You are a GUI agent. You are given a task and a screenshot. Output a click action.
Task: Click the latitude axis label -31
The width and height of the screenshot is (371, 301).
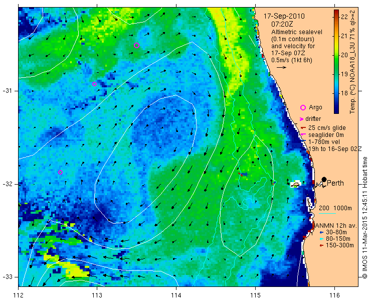point(7,91)
